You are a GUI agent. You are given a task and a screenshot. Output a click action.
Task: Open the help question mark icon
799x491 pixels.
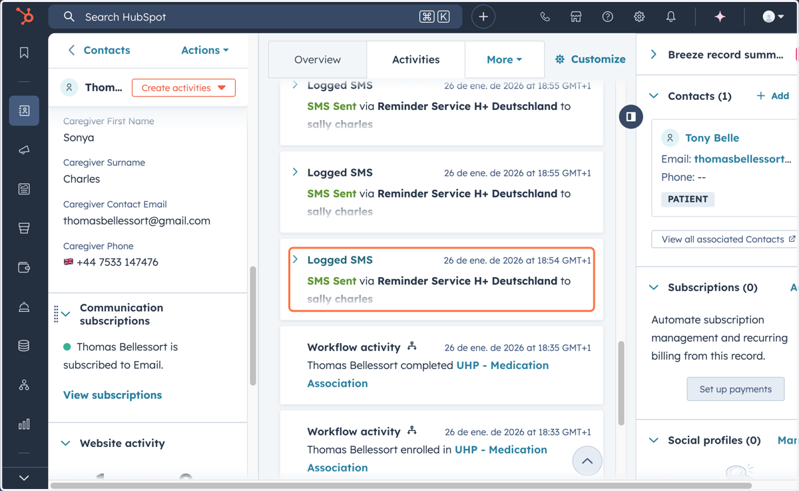(607, 17)
